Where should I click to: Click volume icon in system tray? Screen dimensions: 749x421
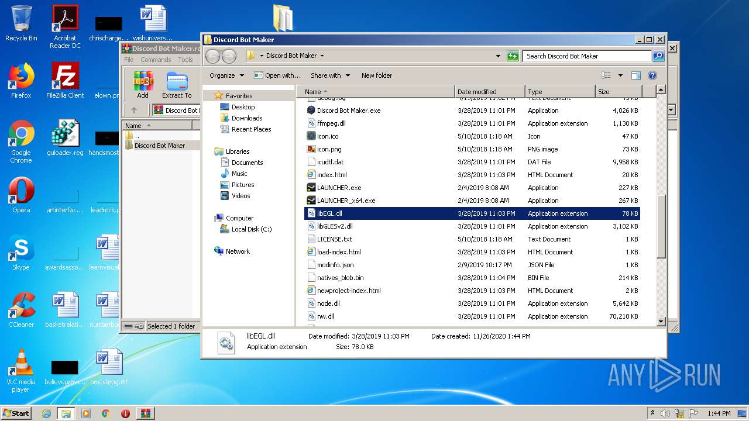pyautogui.click(x=665, y=413)
